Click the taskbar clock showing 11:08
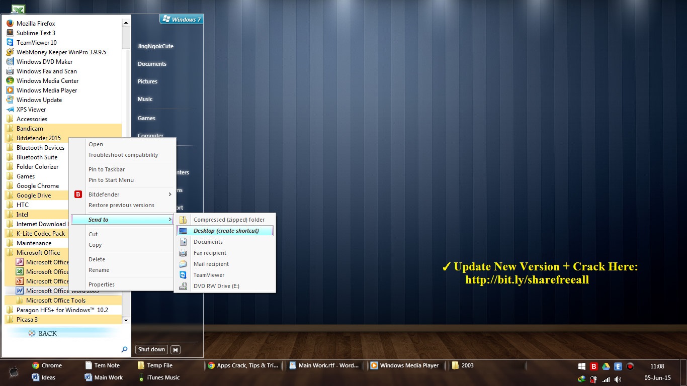The image size is (687, 386). (x=657, y=366)
